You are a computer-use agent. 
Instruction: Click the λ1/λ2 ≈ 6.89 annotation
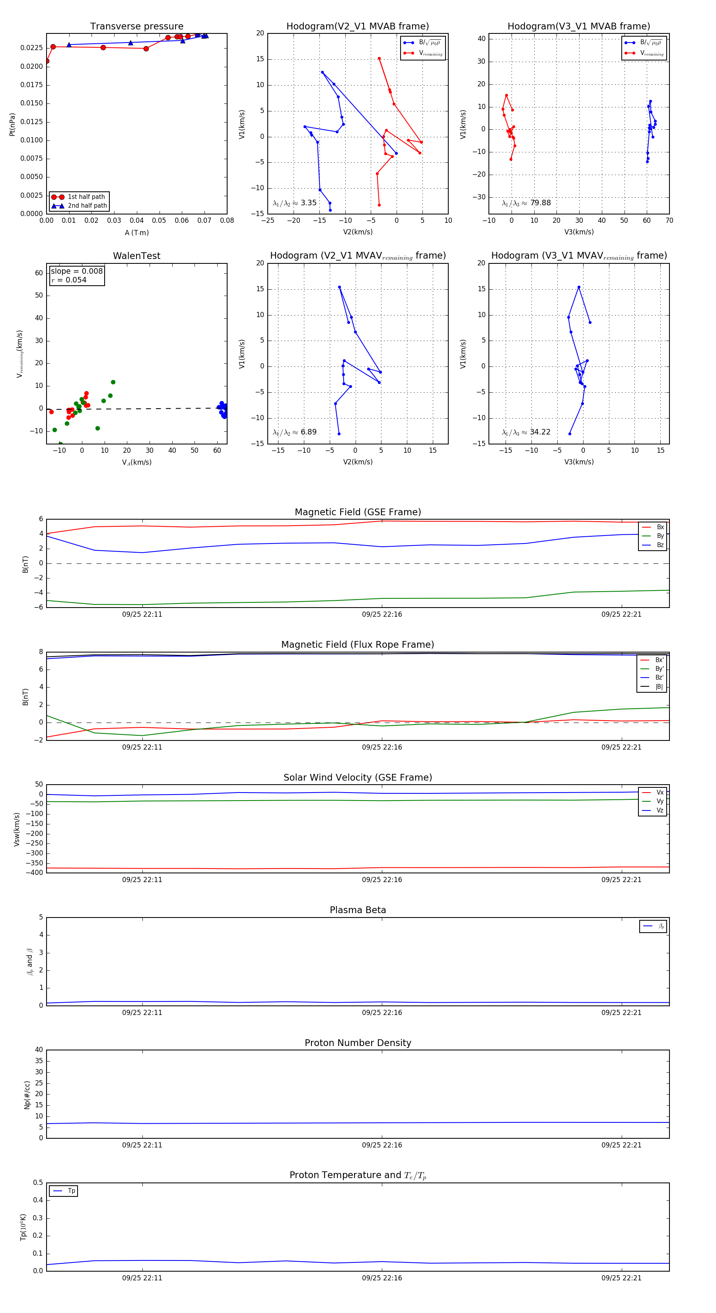(294, 432)
